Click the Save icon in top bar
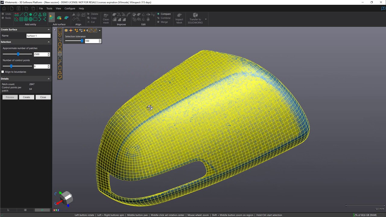This screenshot has width=386, height=217. pyautogui.click(x=19, y=8)
